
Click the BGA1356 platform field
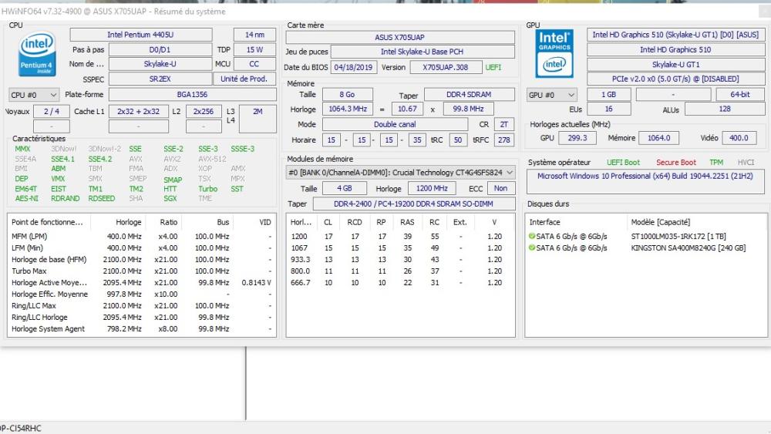pos(192,94)
